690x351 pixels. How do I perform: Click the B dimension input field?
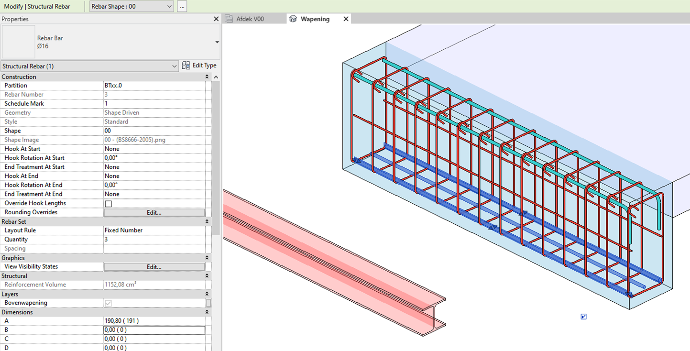[x=154, y=329]
